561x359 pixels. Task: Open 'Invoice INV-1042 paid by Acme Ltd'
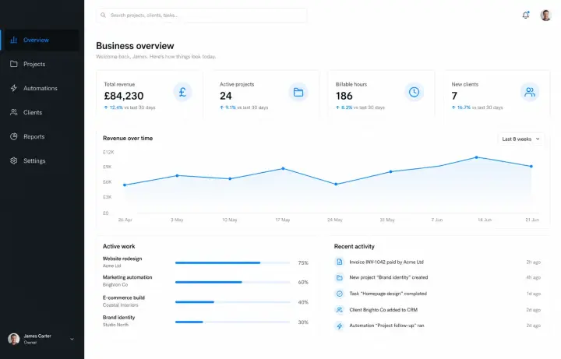click(386, 262)
